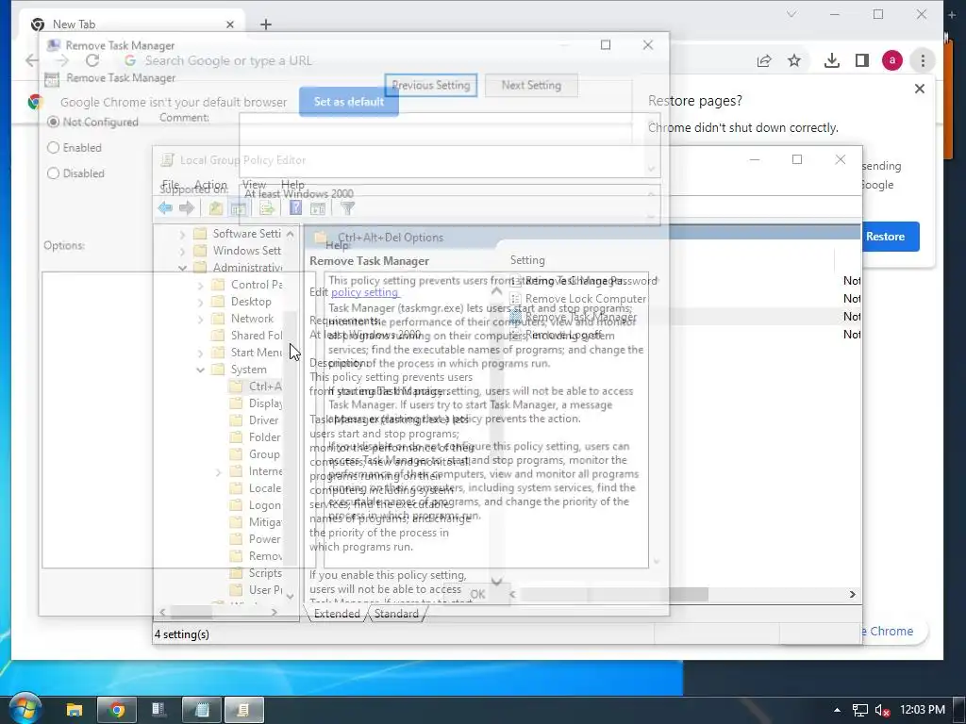Expand the Control Panel tree node

[x=200, y=285]
